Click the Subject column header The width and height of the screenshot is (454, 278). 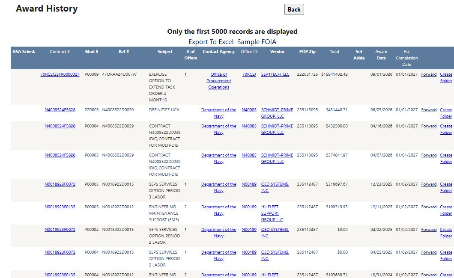coord(165,52)
